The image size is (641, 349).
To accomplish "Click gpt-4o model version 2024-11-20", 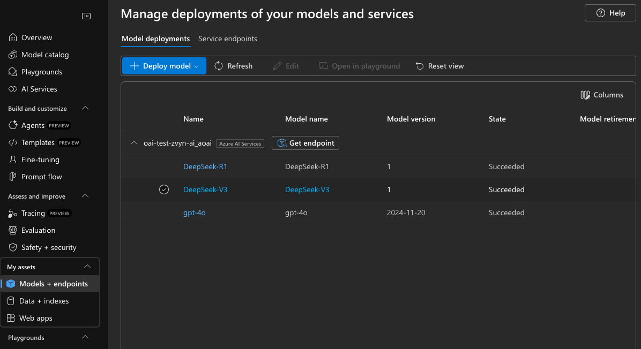I will tap(406, 213).
